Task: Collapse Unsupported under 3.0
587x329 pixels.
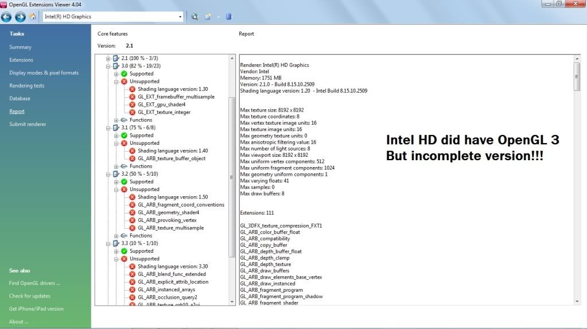Action: click(116, 81)
